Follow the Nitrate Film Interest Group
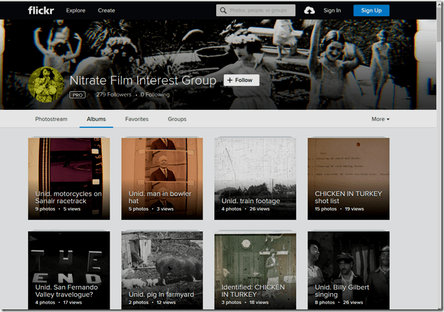Screen dimensions: 444x312 click(x=241, y=80)
